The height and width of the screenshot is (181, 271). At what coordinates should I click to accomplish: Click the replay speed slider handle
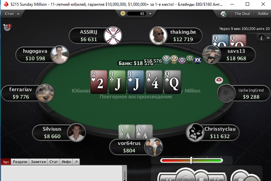(191, 160)
